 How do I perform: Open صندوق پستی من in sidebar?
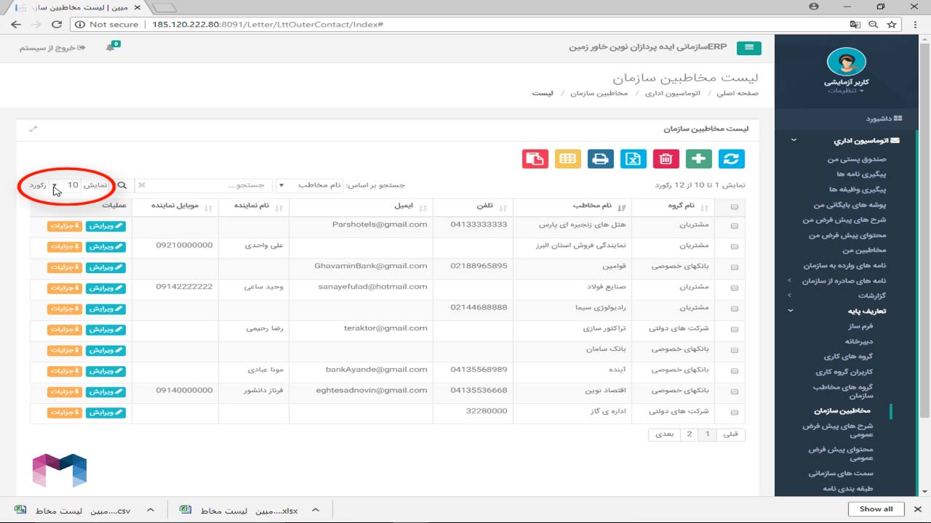tap(857, 159)
